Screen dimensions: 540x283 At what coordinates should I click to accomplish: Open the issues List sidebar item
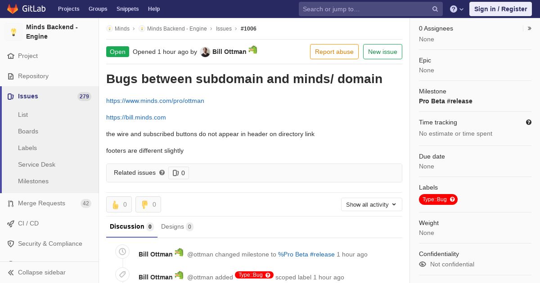point(23,115)
